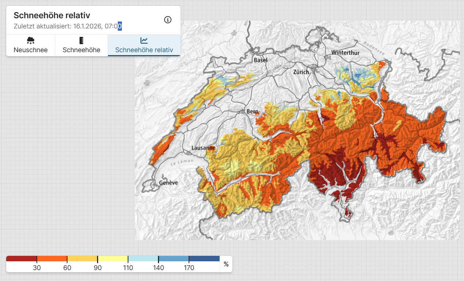Viewport: 464px width, 281px height.
Task: Click the percent unit label in legend
Action: coord(226,264)
